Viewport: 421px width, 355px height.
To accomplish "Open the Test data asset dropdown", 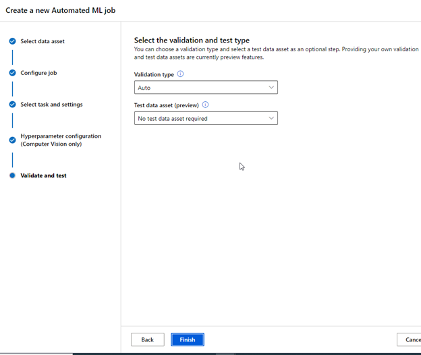I will 205,118.
